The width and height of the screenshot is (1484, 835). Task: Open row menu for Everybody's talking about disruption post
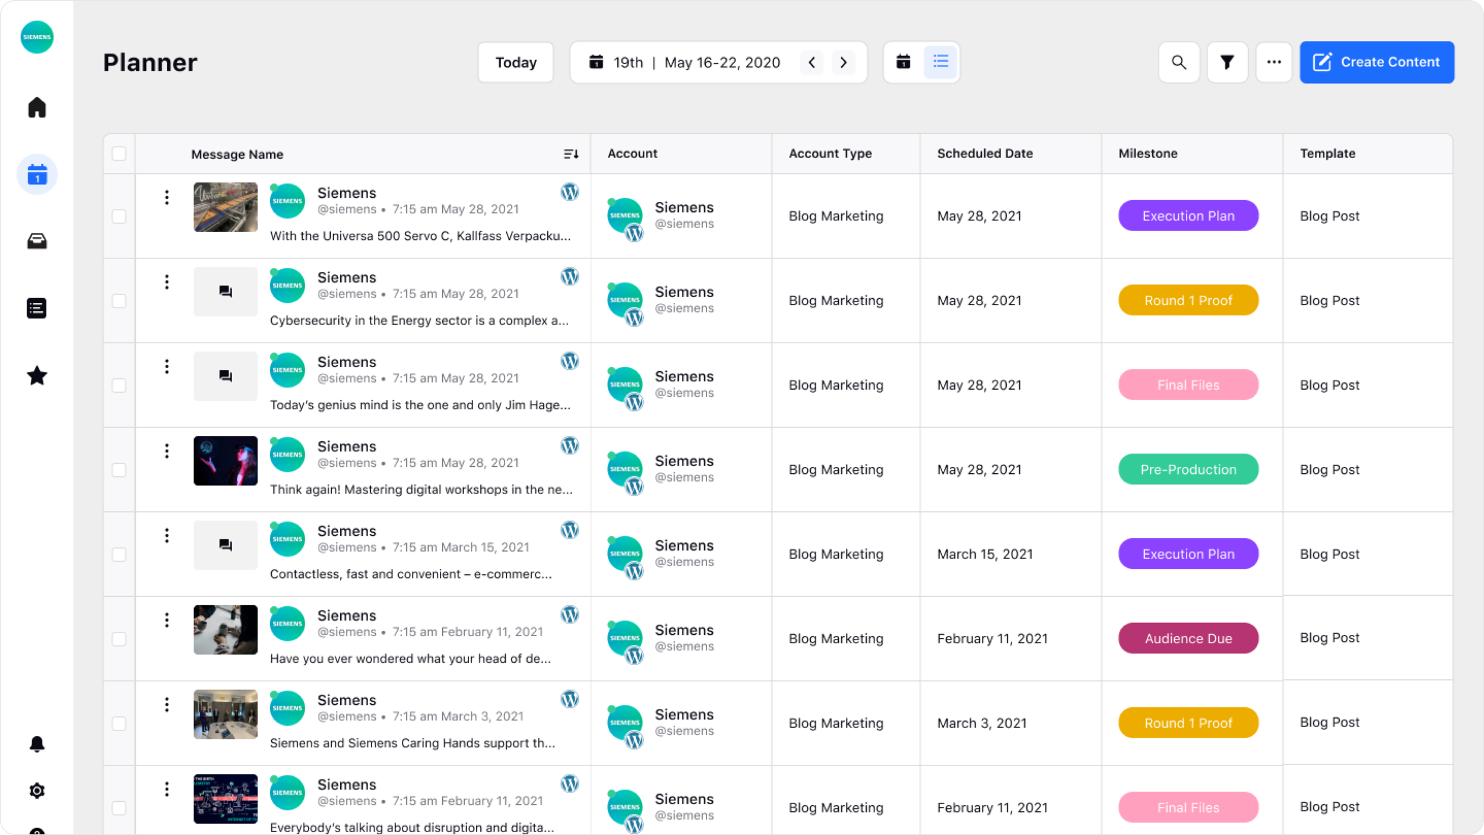167,789
